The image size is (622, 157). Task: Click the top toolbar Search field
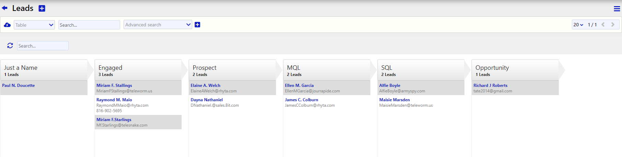(x=89, y=25)
